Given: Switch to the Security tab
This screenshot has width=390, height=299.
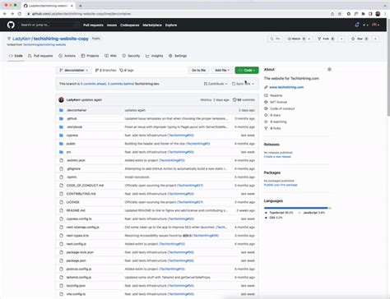Looking at the screenshot, I should coord(131,56).
